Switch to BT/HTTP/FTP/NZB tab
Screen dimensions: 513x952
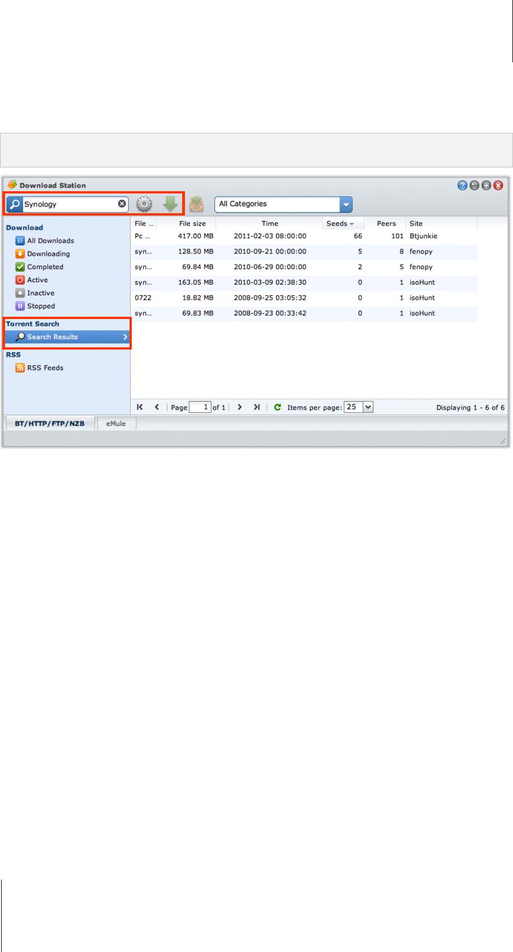tap(50, 423)
